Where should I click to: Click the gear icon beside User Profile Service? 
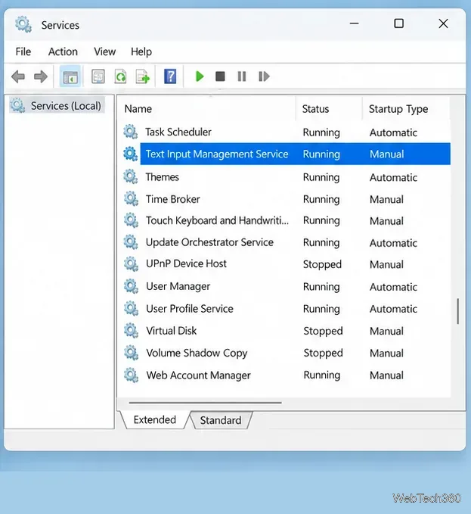coord(131,308)
